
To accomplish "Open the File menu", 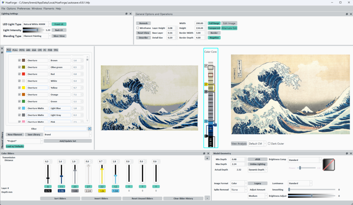I will [x=3, y=9].
